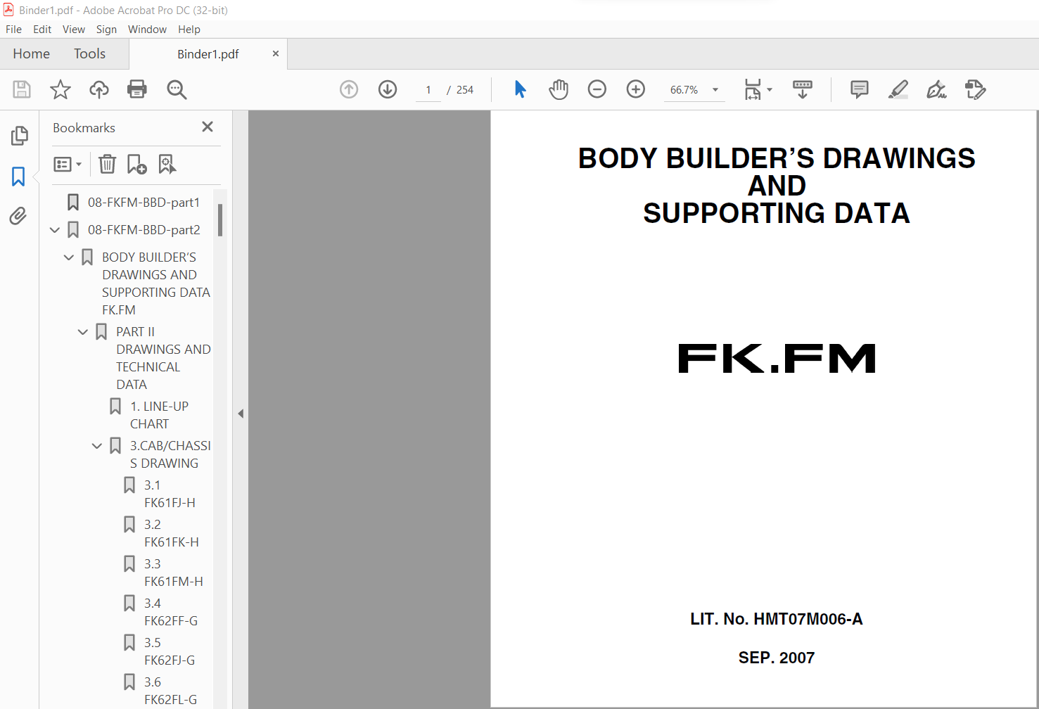Click SEP. 2007 date text on page

(x=777, y=658)
